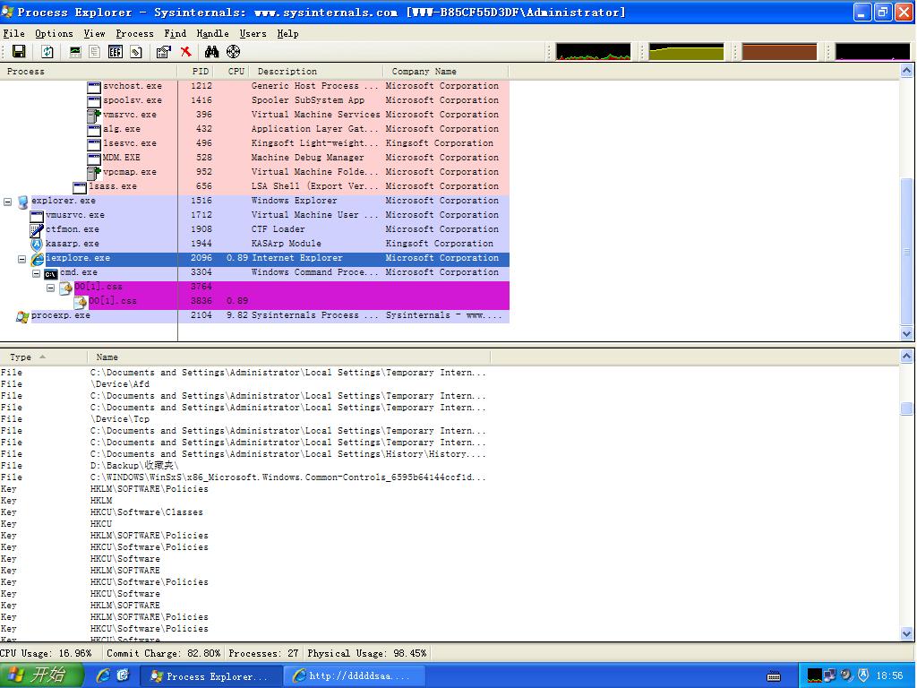The width and height of the screenshot is (917, 688).
Task: Click the Kill Process red X icon
Action: point(185,52)
